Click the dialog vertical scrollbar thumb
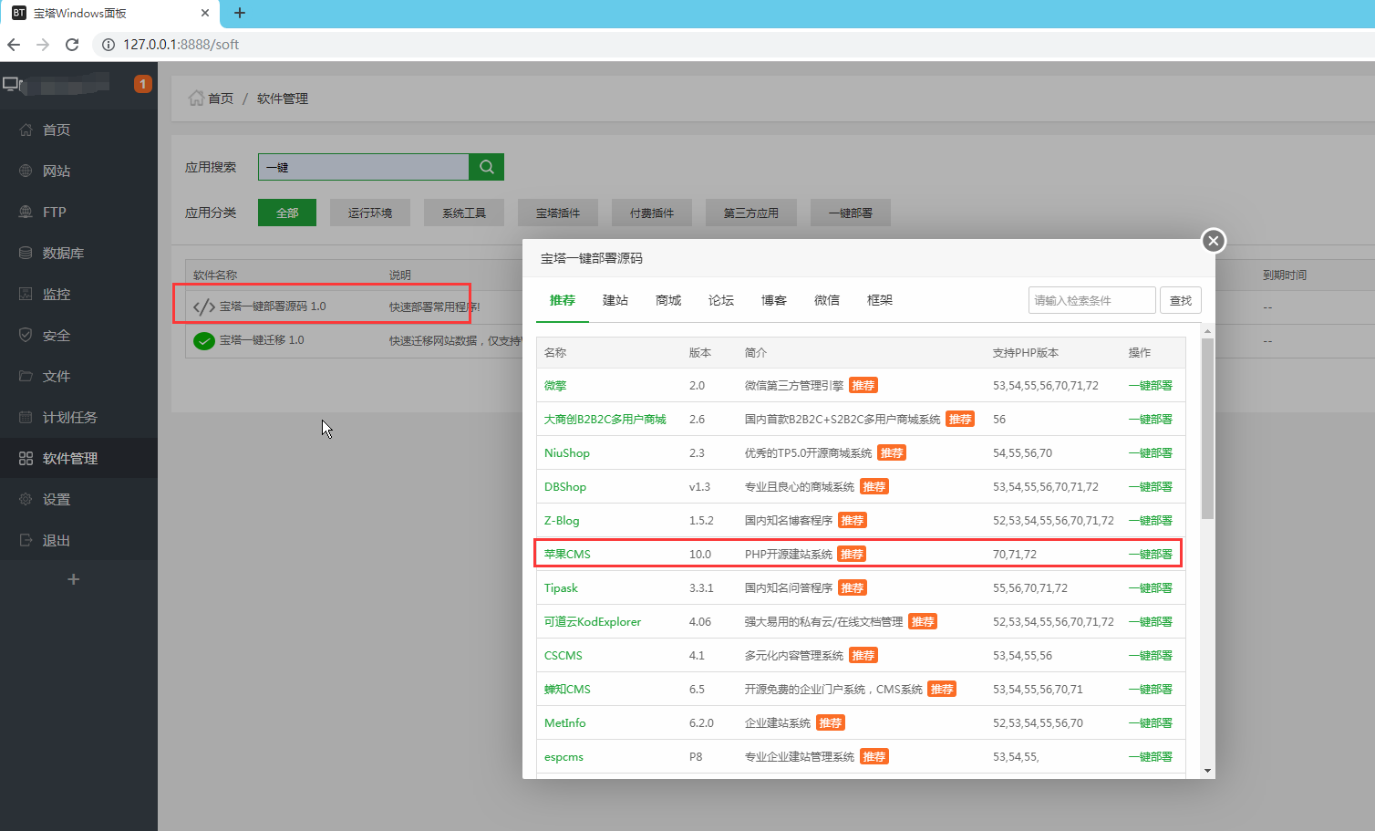This screenshot has height=831, width=1375. (x=1208, y=429)
